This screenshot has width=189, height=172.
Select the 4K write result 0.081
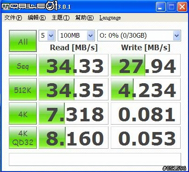coord(146,113)
